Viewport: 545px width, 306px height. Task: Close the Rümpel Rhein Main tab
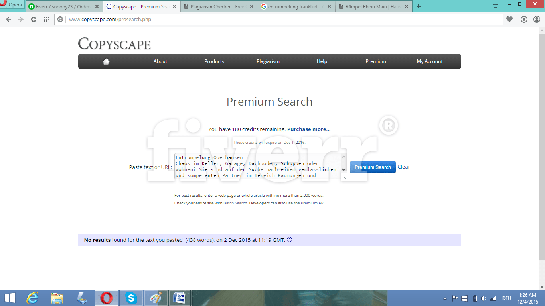(x=407, y=7)
